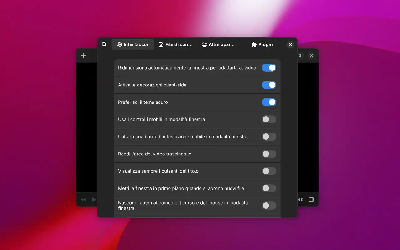
Task: Enable Usa i controlli mobili in modalità finestra
Action: pos(269,119)
